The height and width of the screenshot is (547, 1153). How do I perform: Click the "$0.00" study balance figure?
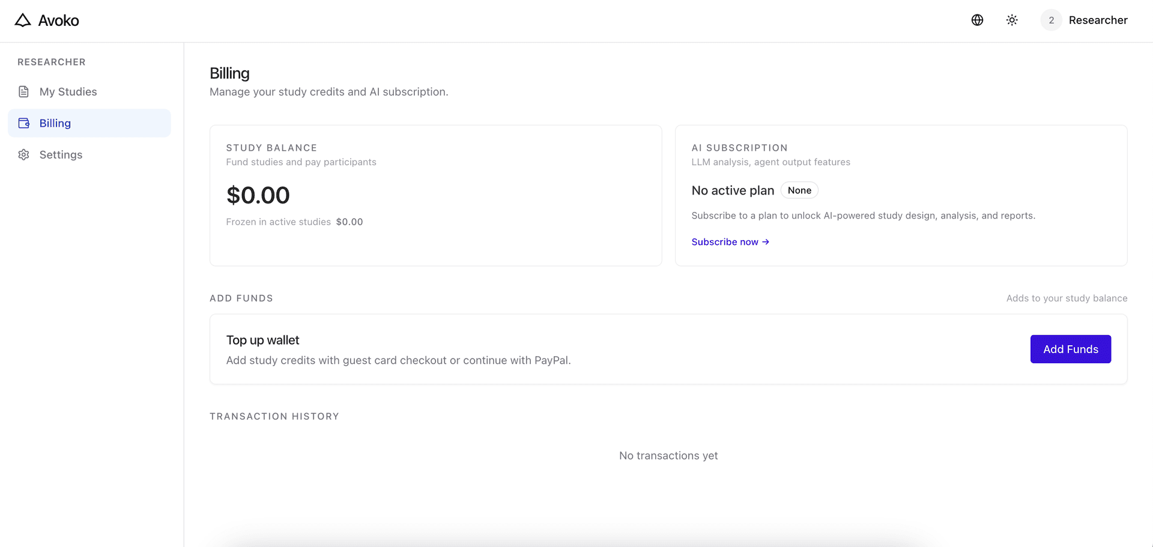click(258, 195)
